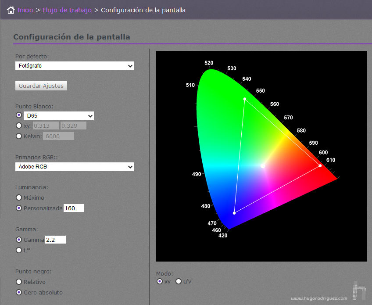Click the 0.329 y coordinate field

point(73,126)
